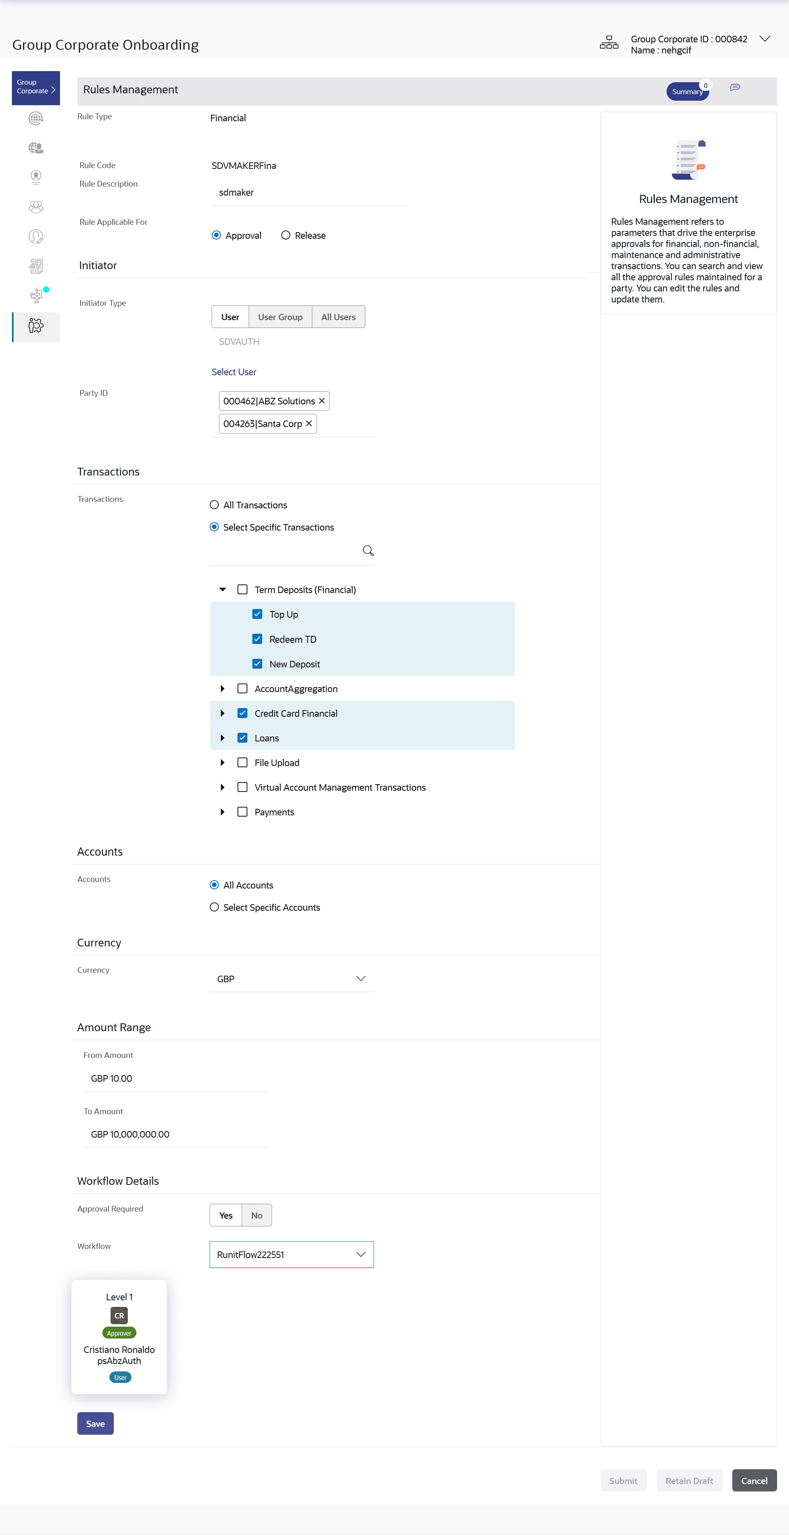The height and width of the screenshot is (1535, 789).
Task: Click the Select User link
Action: pyautogui.click(x=233, y=372)
